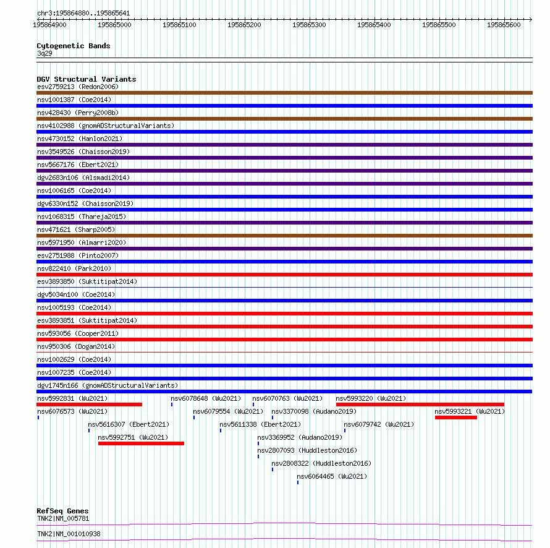
Task: Open the nsv428430 (Perry2008b) variant
Action: (x=78, y=113)
